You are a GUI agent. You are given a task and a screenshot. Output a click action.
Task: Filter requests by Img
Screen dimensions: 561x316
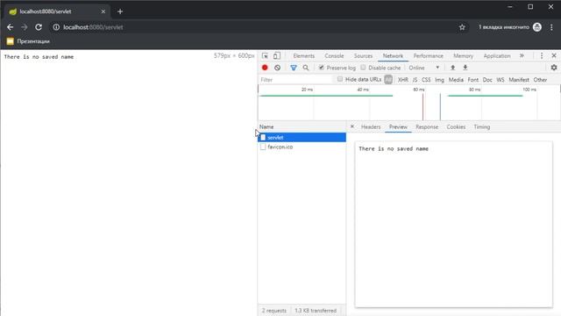click(x=439, y=80)
